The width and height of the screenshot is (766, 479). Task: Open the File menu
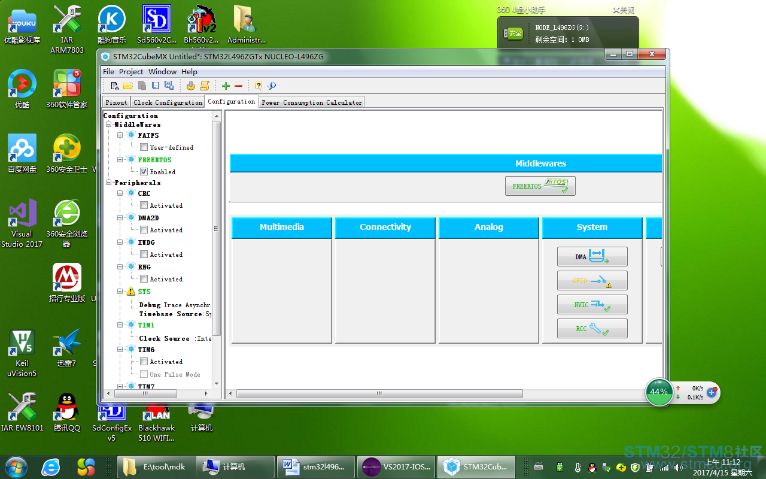(x=108, y=71)
